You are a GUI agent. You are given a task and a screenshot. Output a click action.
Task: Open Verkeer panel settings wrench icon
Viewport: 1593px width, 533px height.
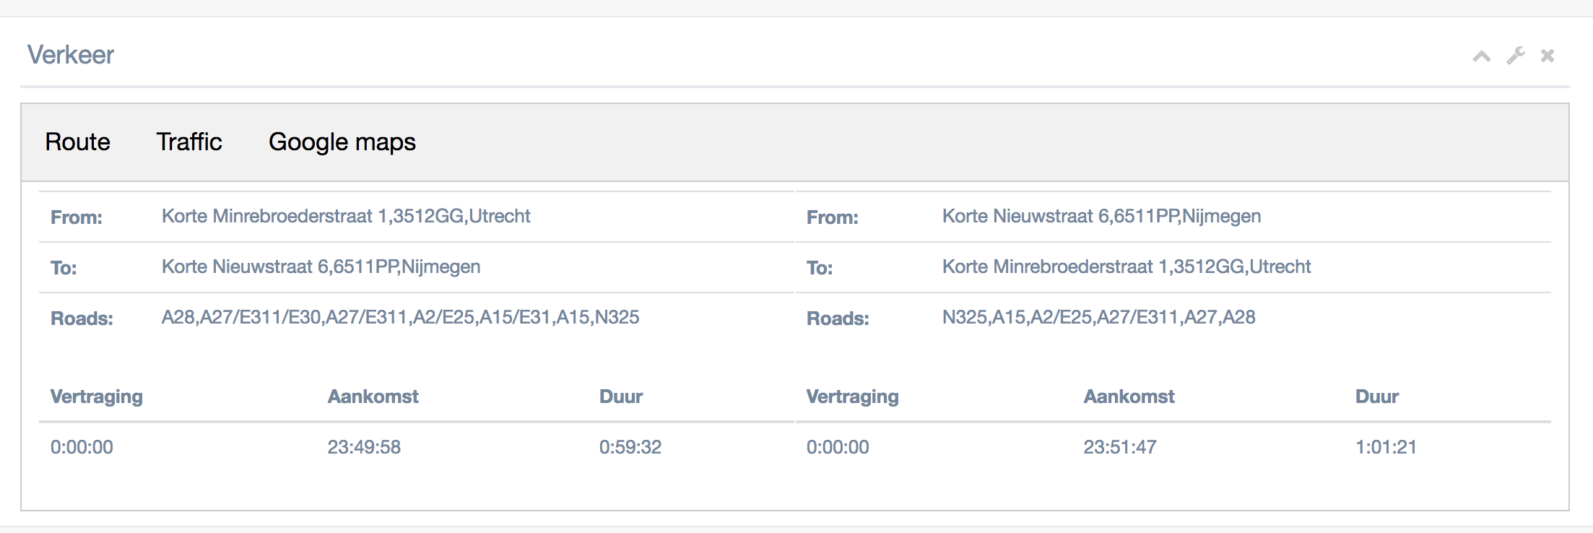tap(1516, 56)
